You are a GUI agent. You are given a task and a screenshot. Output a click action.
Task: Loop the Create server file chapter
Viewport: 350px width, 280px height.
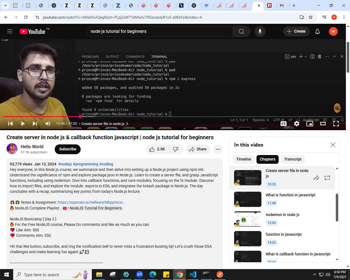327,178
